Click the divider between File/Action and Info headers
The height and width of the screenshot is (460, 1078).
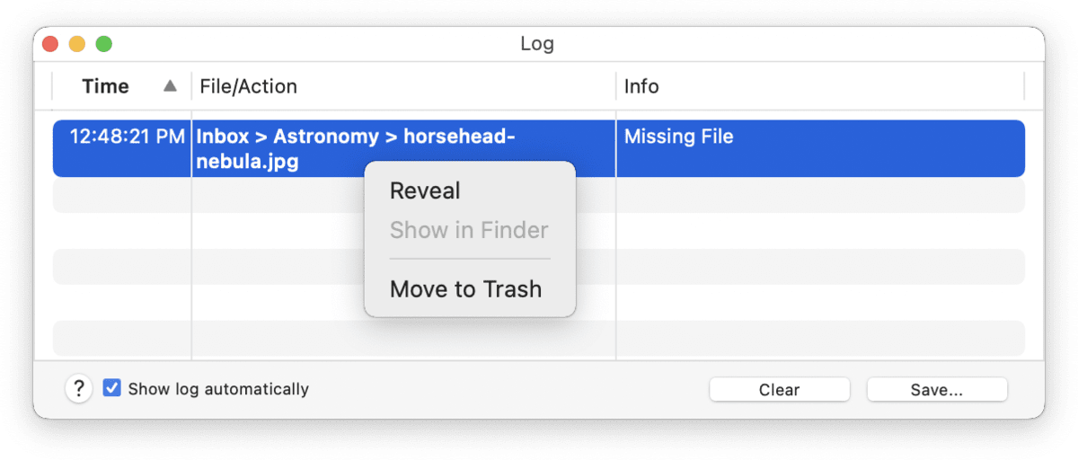[616, 86]
